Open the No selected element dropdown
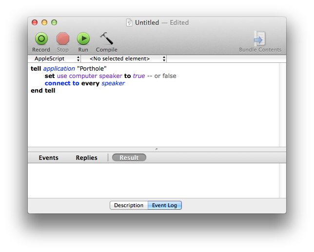This screenshot has width=314, height=252. (124, 58)
